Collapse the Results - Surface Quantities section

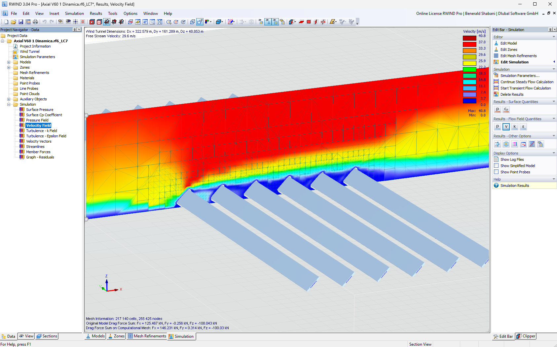[x=553, y=101]
